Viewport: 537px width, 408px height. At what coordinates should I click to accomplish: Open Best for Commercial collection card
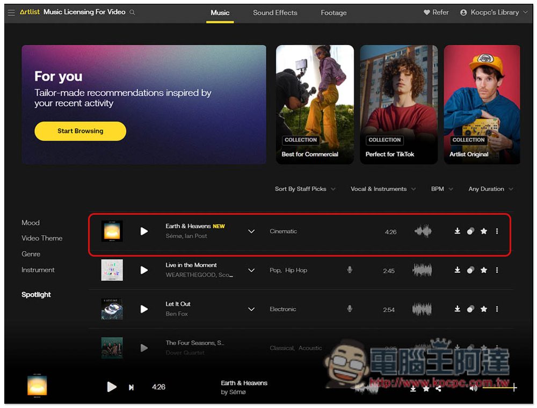pos(315,104)
